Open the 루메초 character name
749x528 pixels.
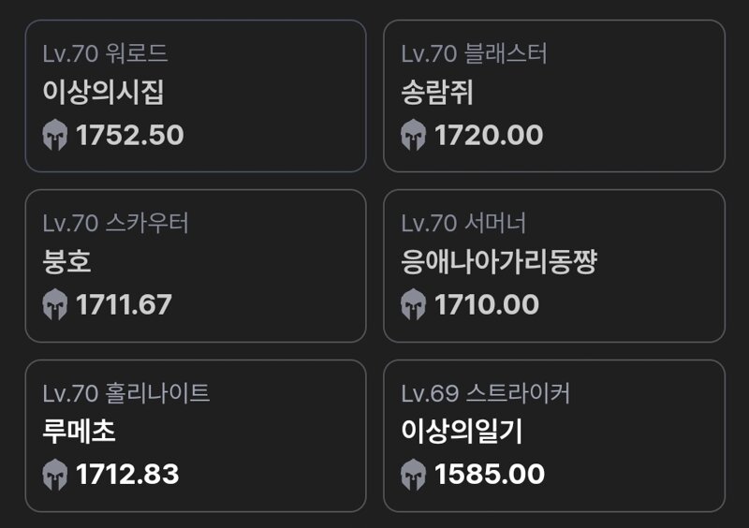tap(80, 431)
